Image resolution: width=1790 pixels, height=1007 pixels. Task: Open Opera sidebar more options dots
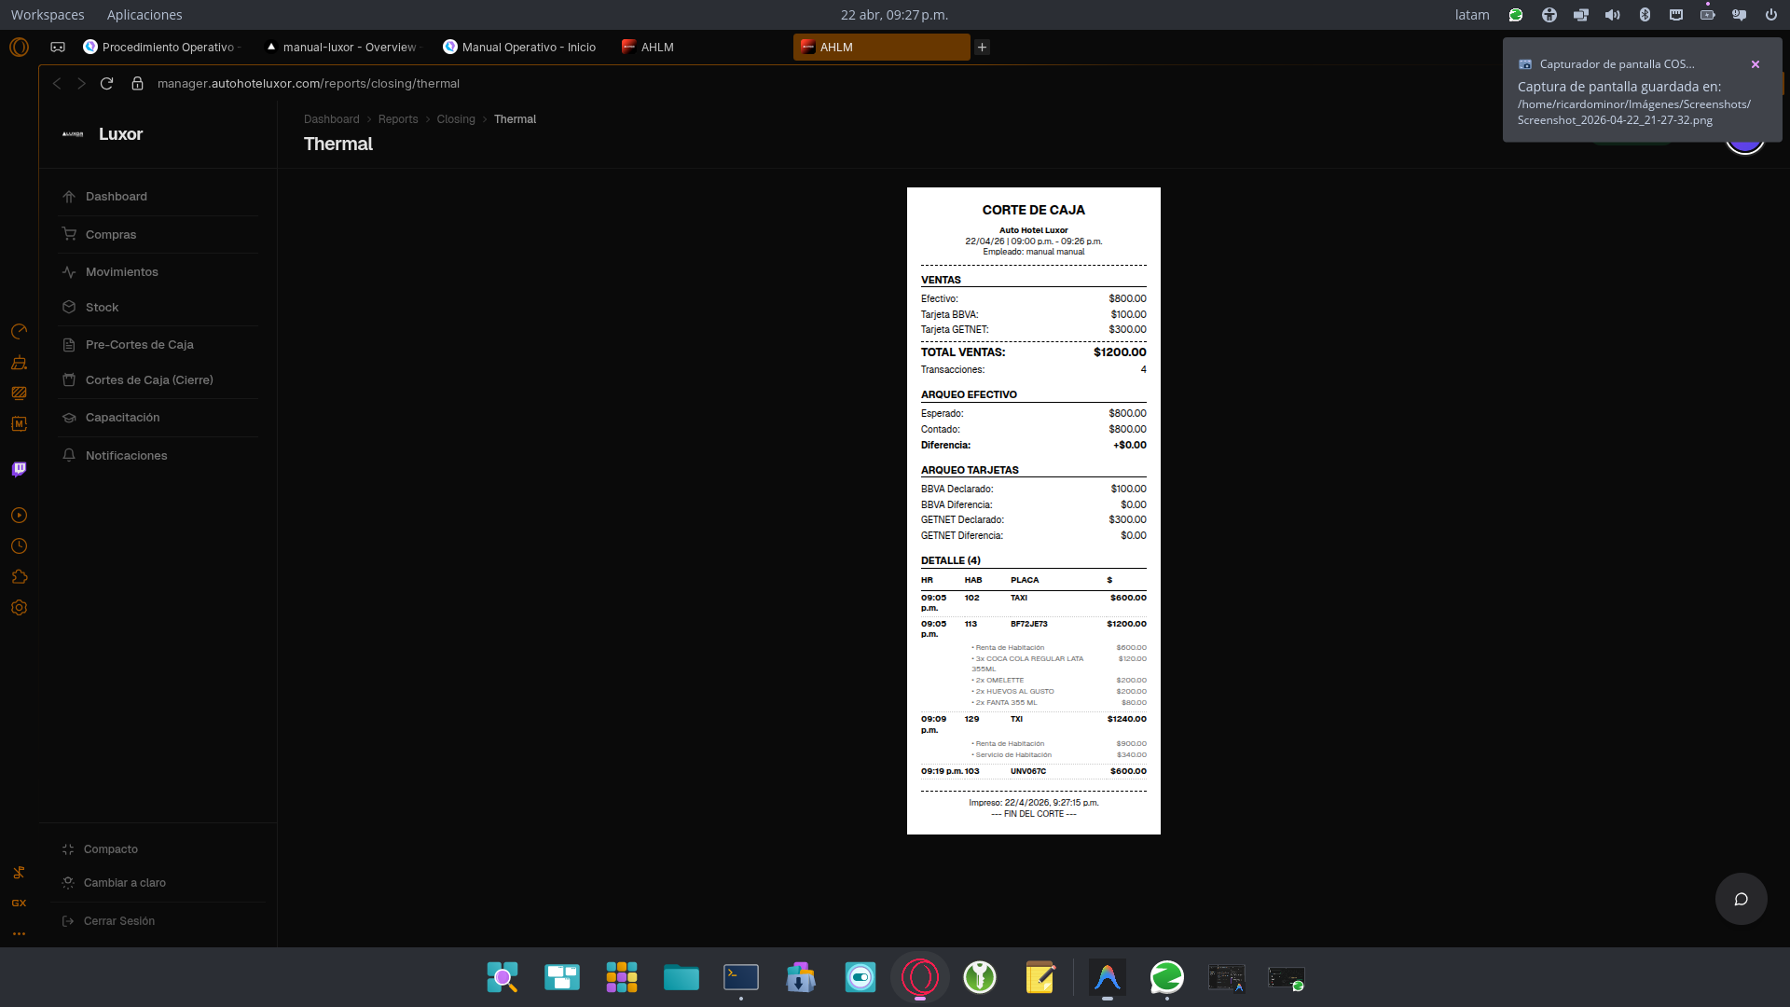[19, 933]
